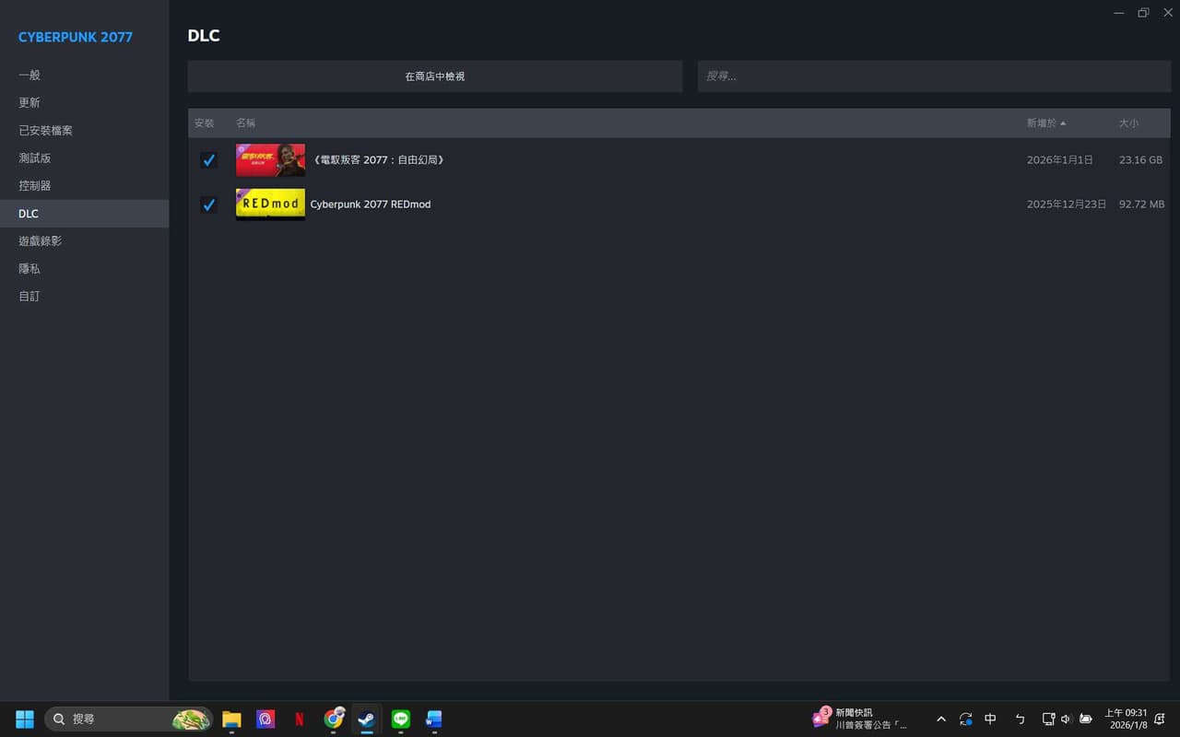The image size is (1180, 737).
Task: Open LINE from the taskbar
Action: (401, 719)
